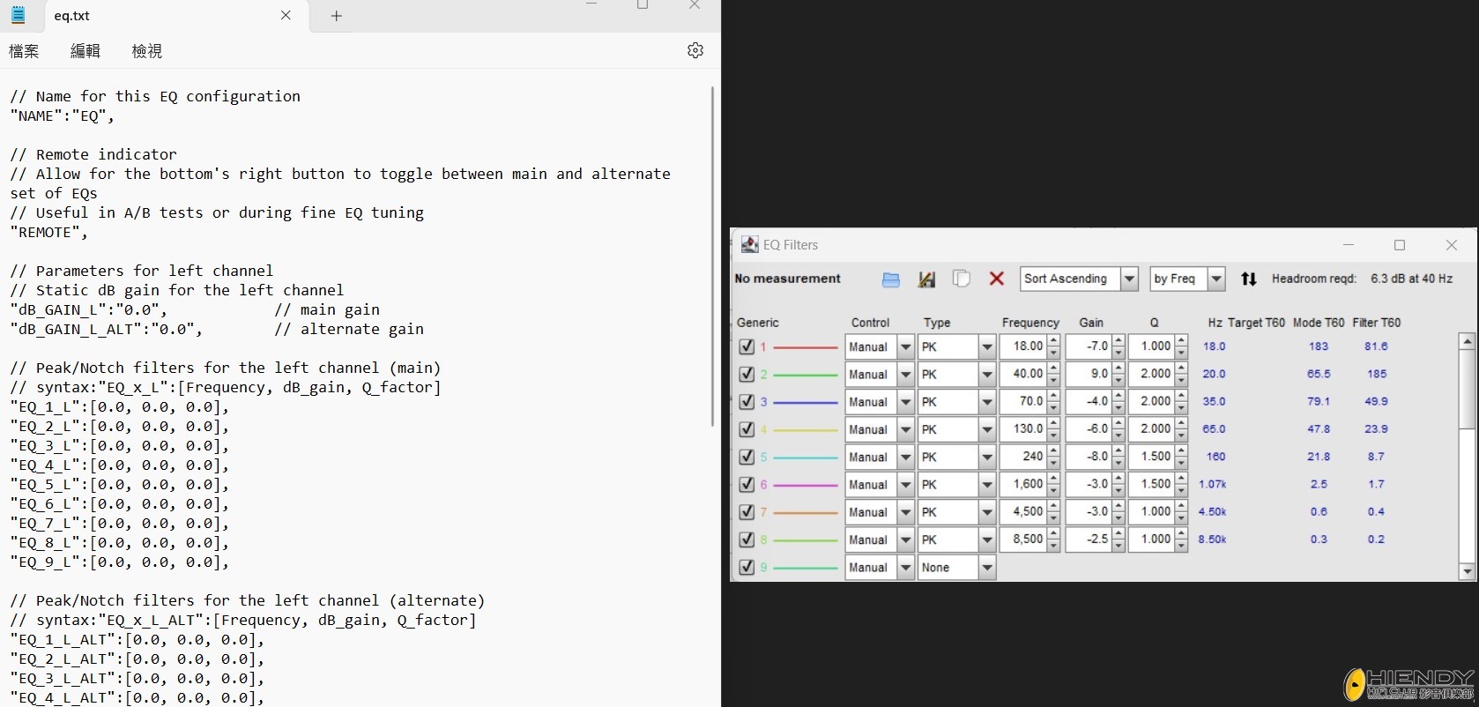Click the Frequency field of filter 3
The height and width of the screenshot is (707, 1479).
(1022, 401)
